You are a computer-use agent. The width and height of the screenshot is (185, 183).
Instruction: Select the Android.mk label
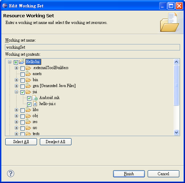49,98
